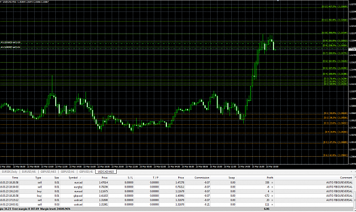Close the gbpusd buy order
356x212 pixels.
tap(272, 195)
